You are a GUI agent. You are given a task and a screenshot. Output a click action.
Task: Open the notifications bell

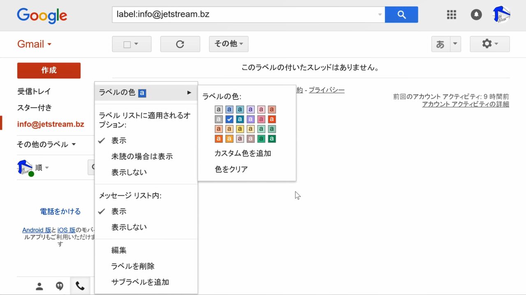pos(476,15)
